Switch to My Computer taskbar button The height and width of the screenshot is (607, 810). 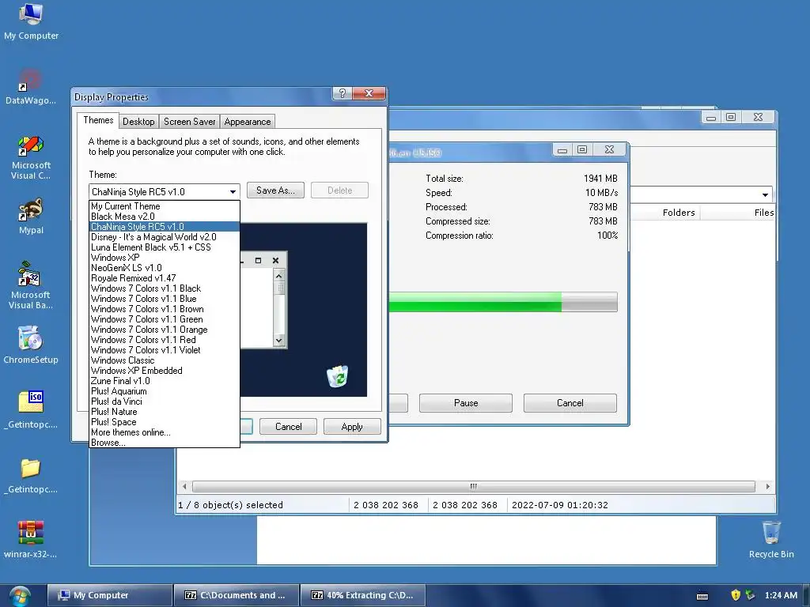pos(109,595)
